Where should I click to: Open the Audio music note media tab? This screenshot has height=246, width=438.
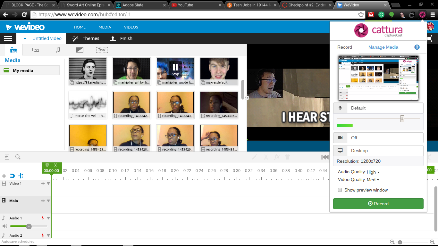[58, 50]
